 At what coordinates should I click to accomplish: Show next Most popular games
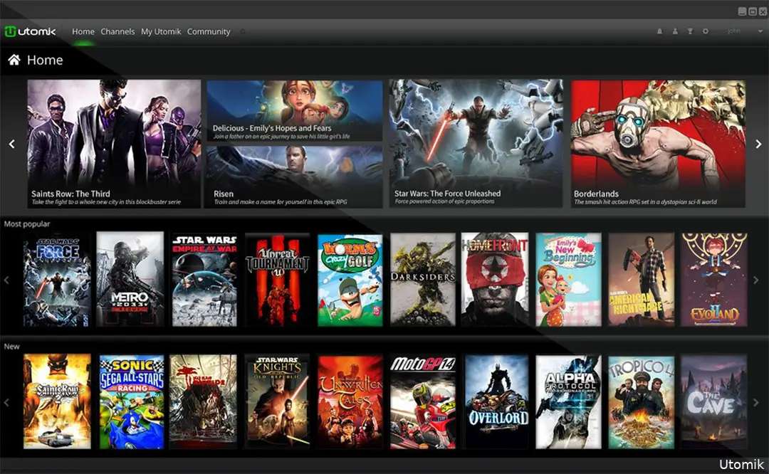[x=755, y=280]
